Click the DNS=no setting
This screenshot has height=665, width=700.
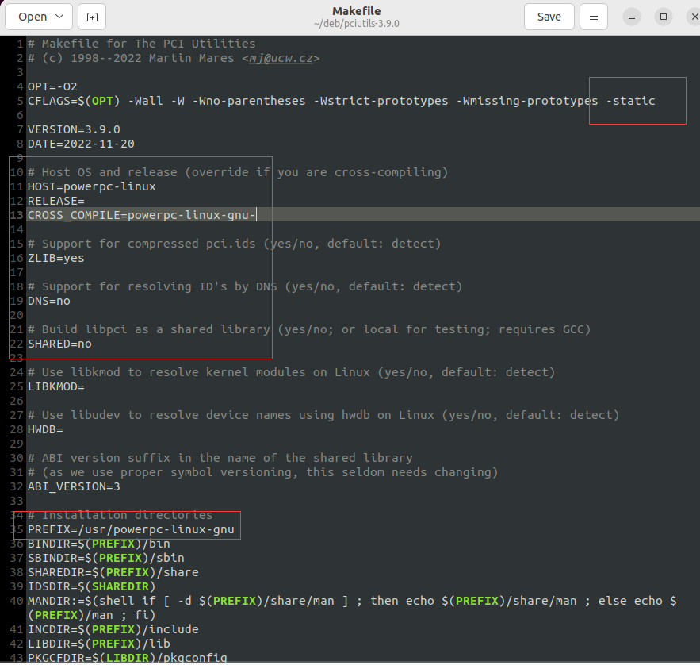[x=48, y=301]
